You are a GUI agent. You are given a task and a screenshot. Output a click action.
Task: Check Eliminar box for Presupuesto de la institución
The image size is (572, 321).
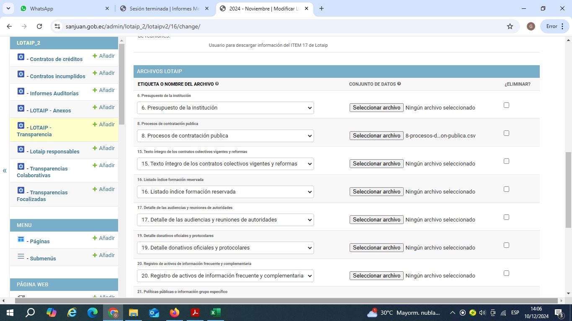click(x=506, y=105)
